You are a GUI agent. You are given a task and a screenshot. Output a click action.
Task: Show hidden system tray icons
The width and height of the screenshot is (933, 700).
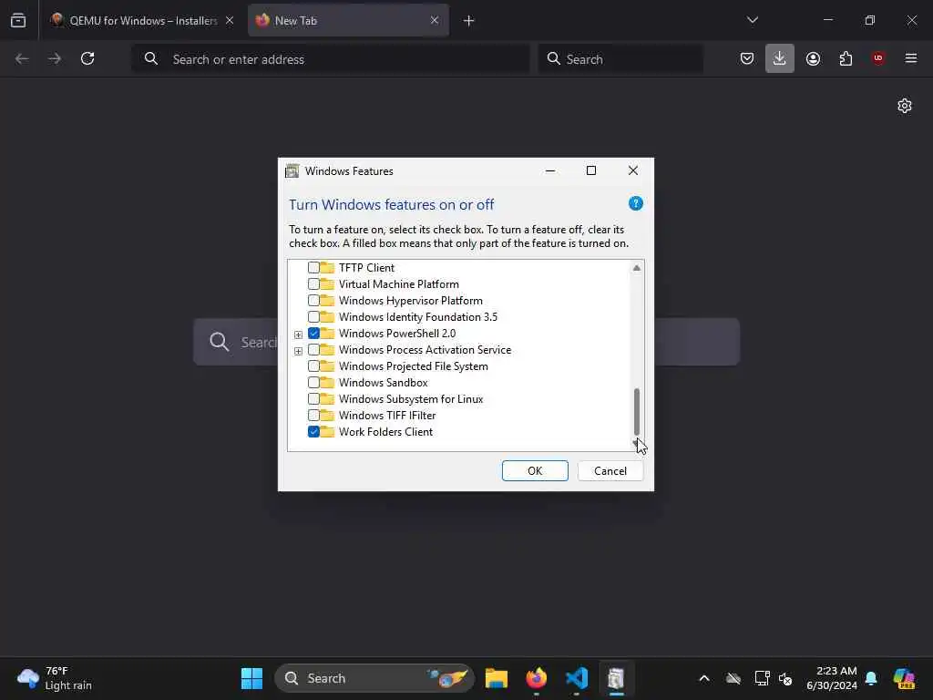tap(704, 678)
